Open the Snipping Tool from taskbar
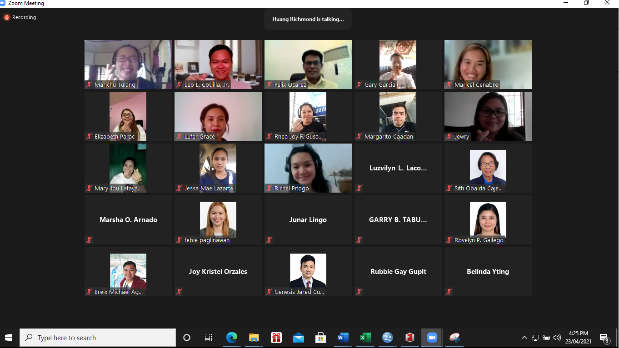 454,338
